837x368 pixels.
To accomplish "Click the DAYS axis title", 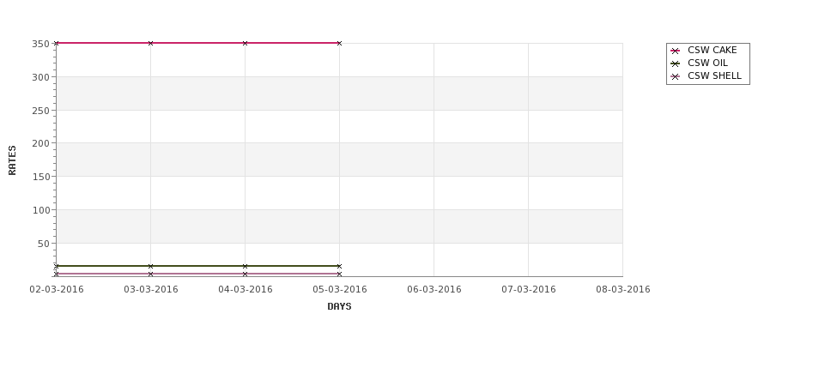I will tap(339, 306).
